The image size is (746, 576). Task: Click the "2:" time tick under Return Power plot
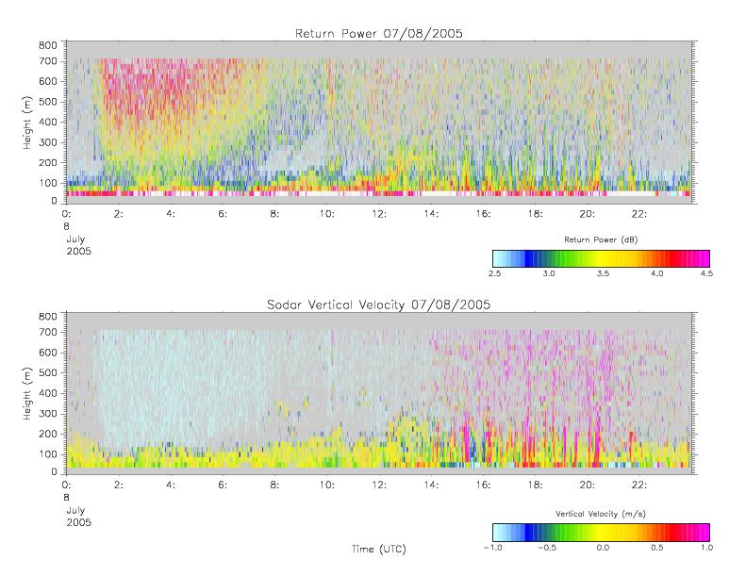pyautogui.click(x=119, y=214)
